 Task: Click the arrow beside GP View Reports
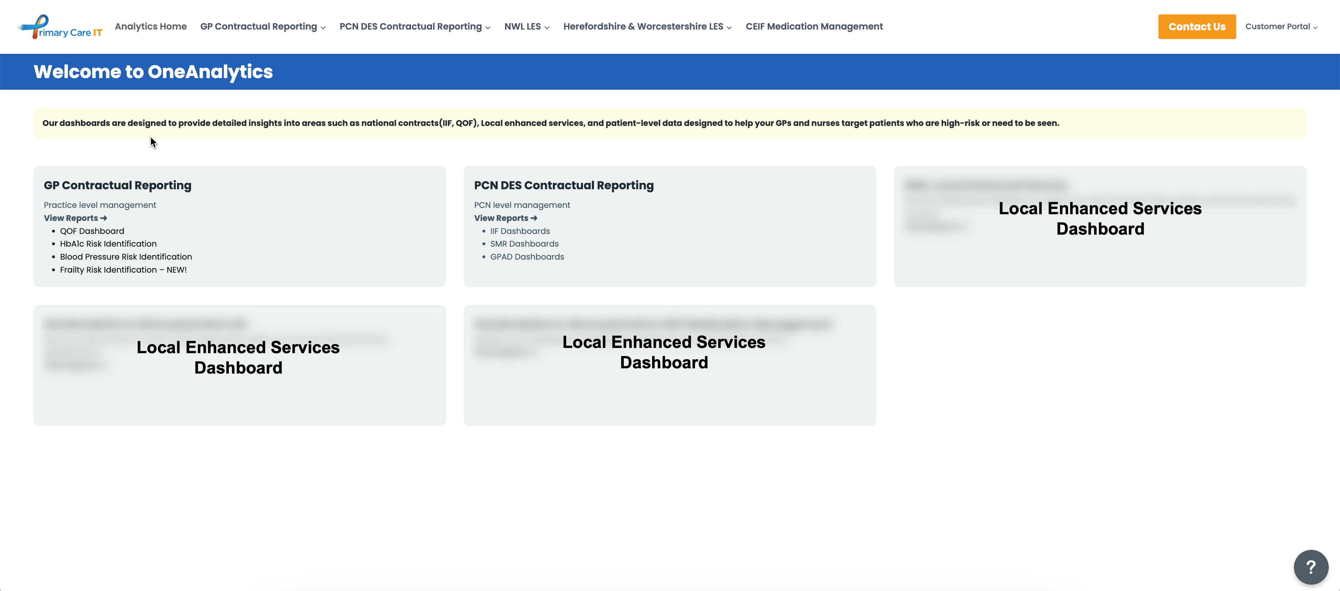pyautogui.click(x=103, y=218)
